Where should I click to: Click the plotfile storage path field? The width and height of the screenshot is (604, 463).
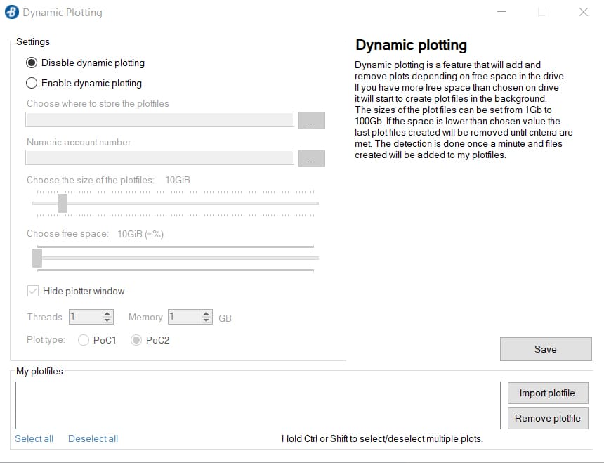coord(159,120)
